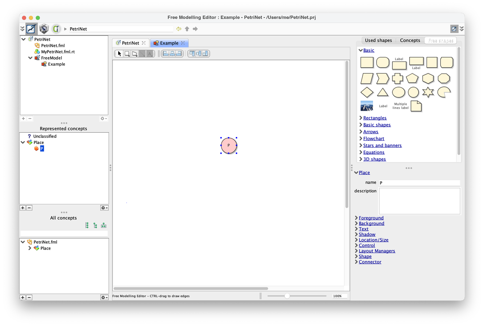Open the cube perspective icon in toolbar
Viewport: 484px width, 326px height.
point(44,29)
